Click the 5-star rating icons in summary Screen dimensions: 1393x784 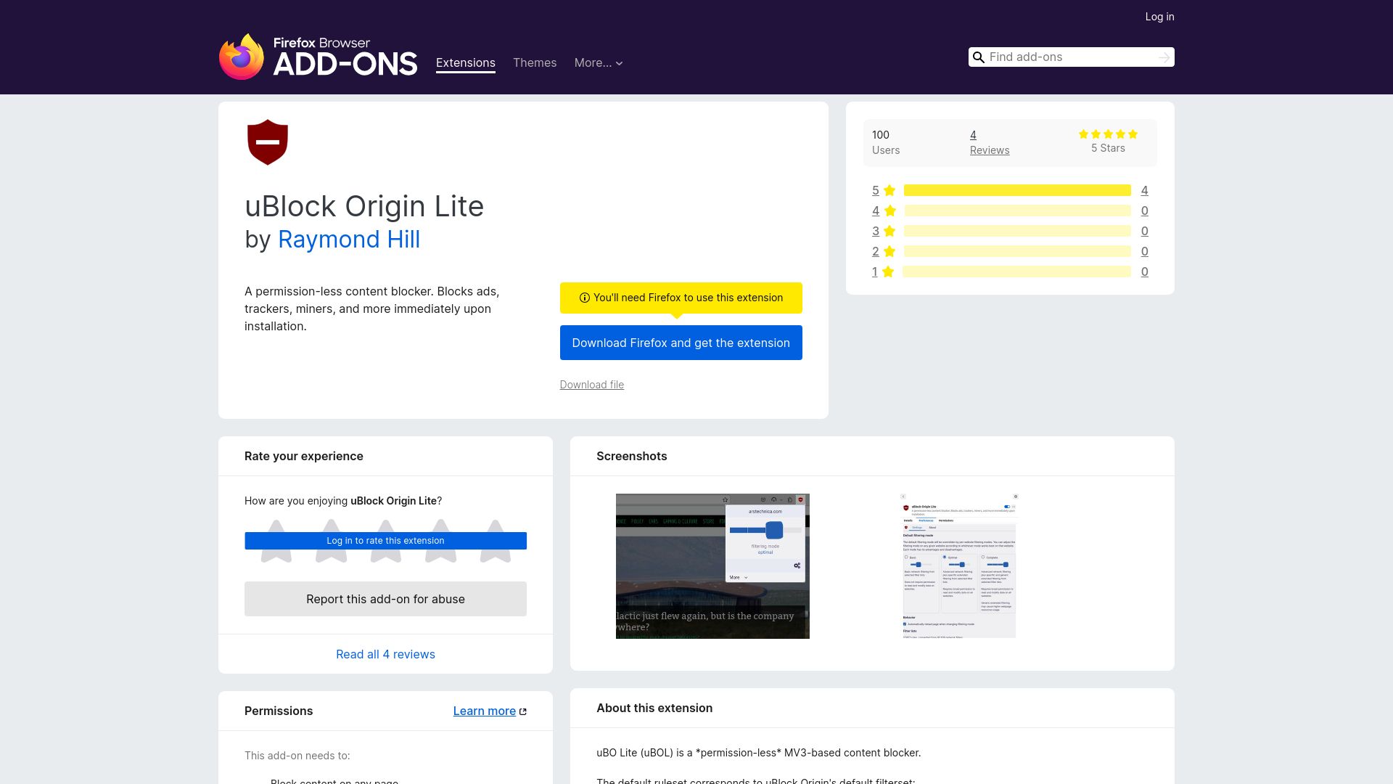pyautogui.click(x=1108, y=134)
